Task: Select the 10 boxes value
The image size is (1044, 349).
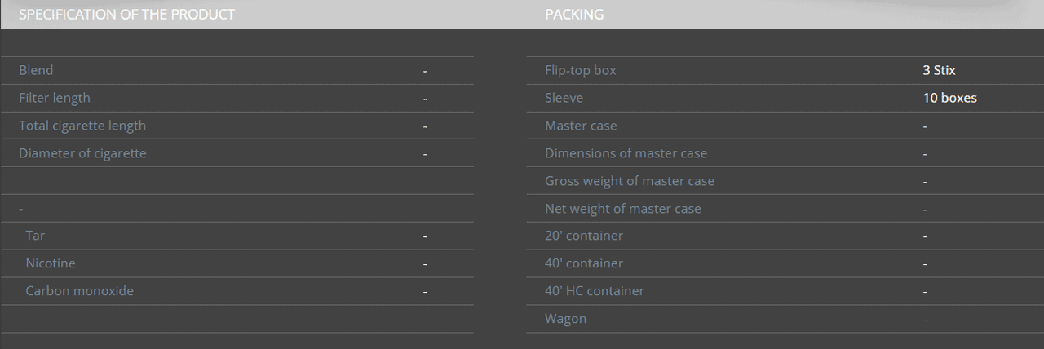Action: [949, 98]
